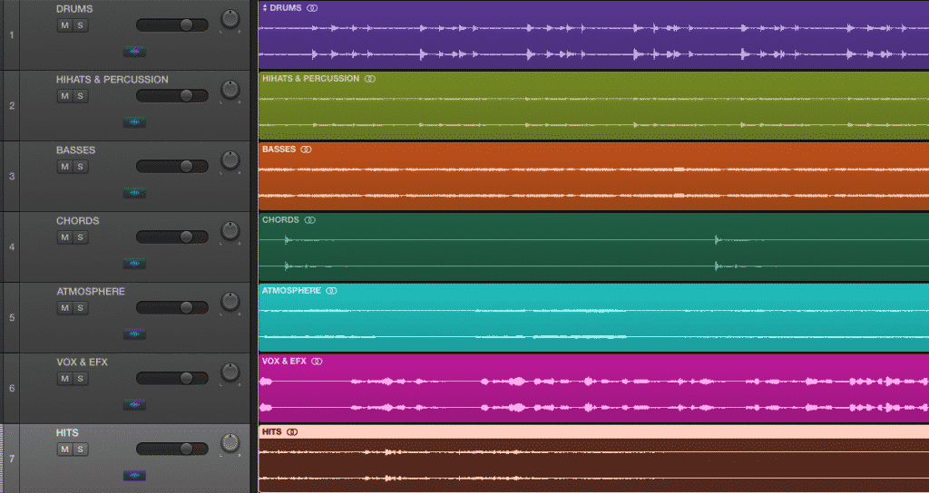Image resolution: width=929 pixels, height=493 pixels.
Task: Click the BASSES track audio waveform icon
Action: [x=134, y=193]
